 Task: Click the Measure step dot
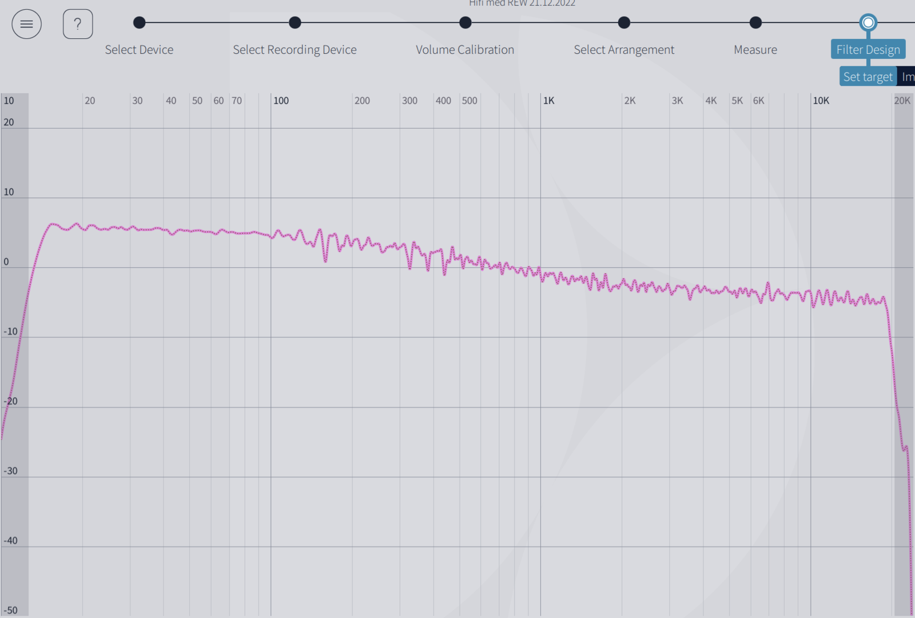click(x=755, y=22)
